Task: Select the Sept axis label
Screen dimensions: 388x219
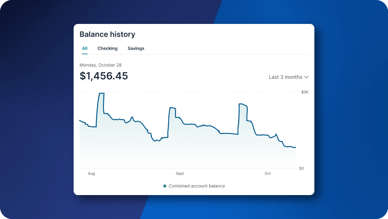Action: 179,173
